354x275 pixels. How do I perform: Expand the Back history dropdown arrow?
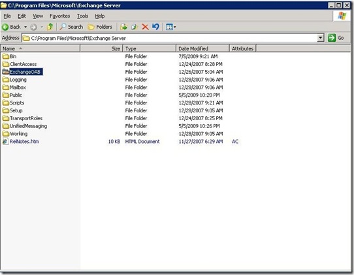(25, 27)
